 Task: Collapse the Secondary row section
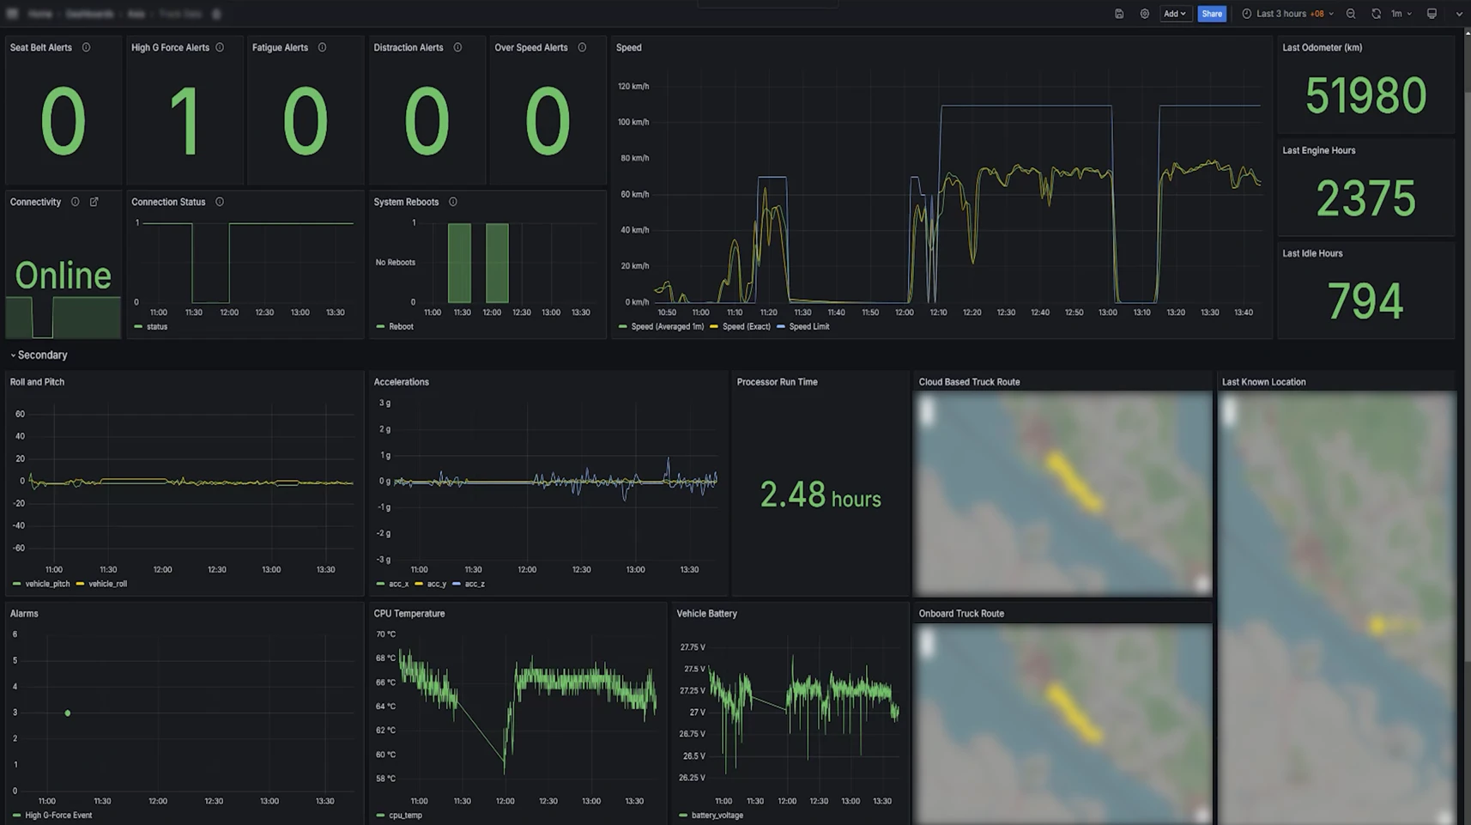click(x=39, y=355)
